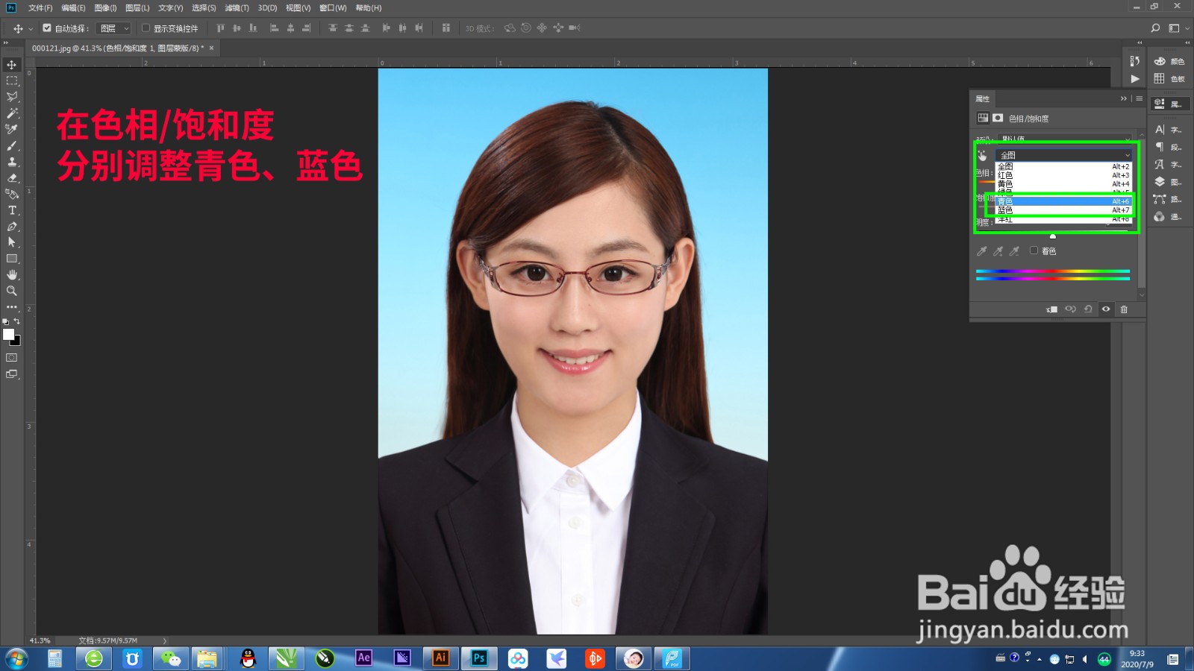The height and width of the screenshot is (671, 1194).
Task: Click the lightness slider handle
Action: pyautogui.click(x=1053, y=236)
